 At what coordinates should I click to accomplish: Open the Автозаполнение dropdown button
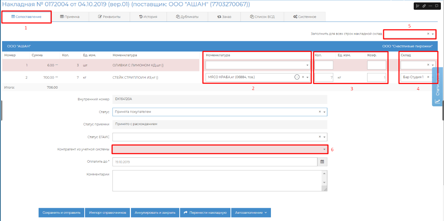[251, 213]
